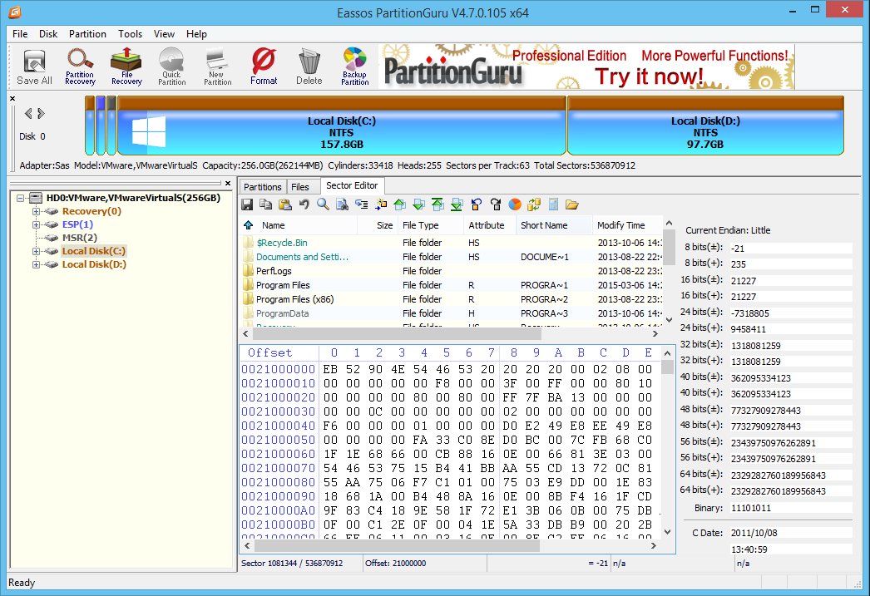
Task: Open the Tools menu
Action: coord(130,34)
